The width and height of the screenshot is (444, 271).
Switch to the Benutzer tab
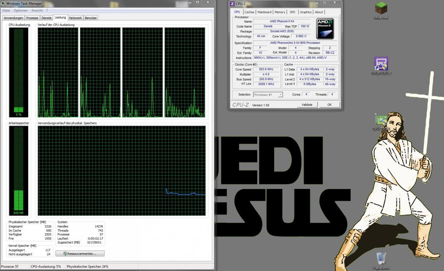click(91, 18)
